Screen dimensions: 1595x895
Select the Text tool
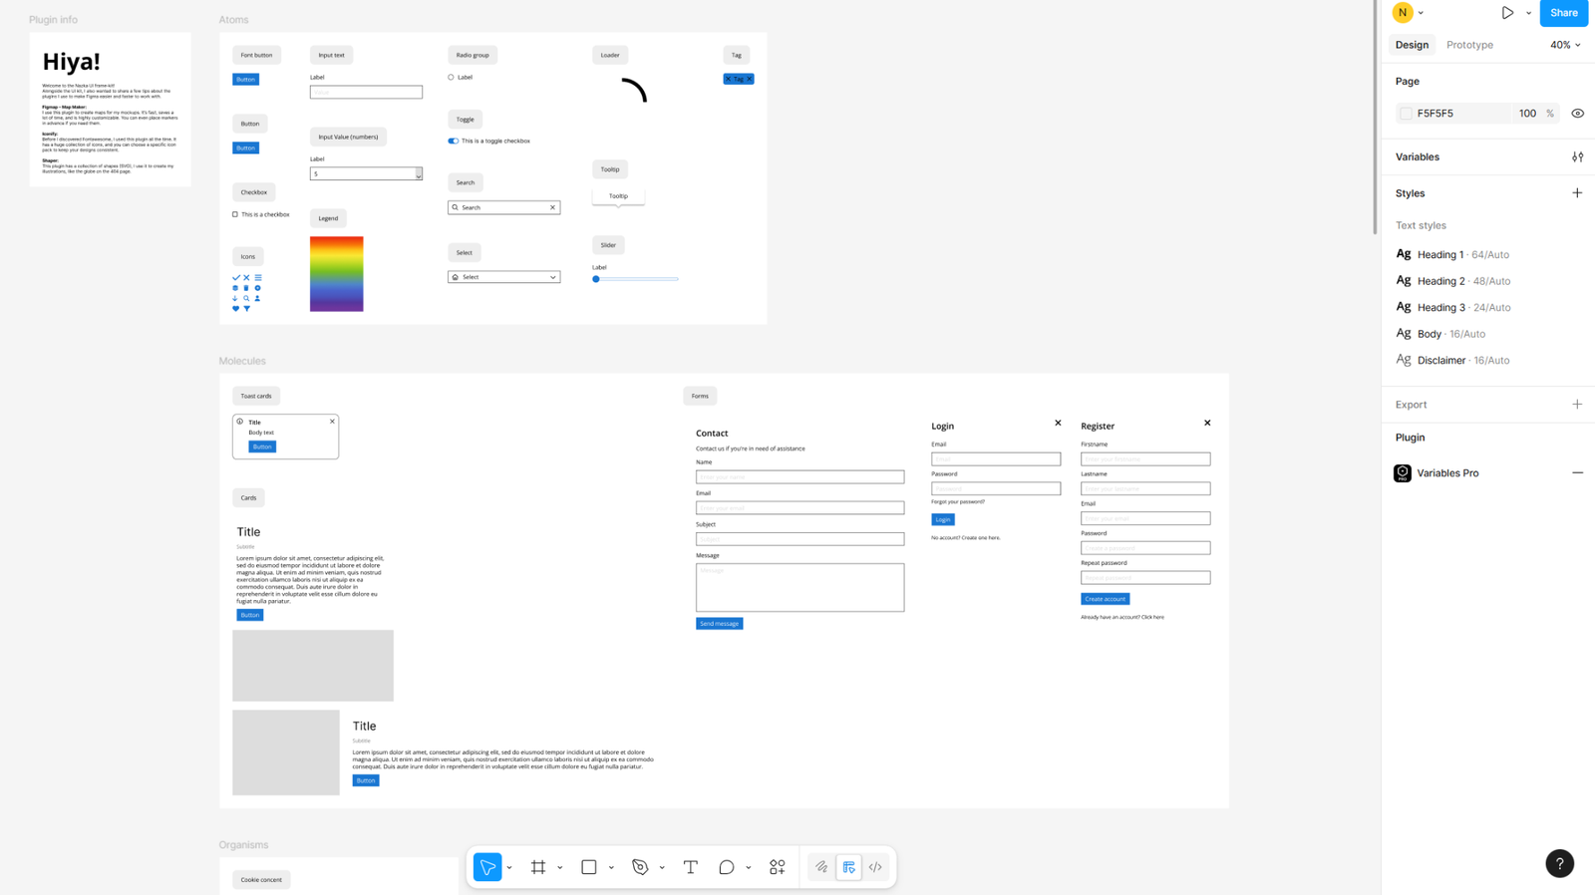click(x=690, y=867)
